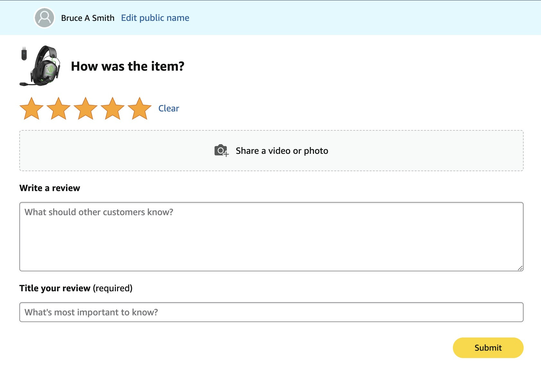Click Share a video or photo area
This screenshot has width=541, height=377.
(x=271, y=151)
